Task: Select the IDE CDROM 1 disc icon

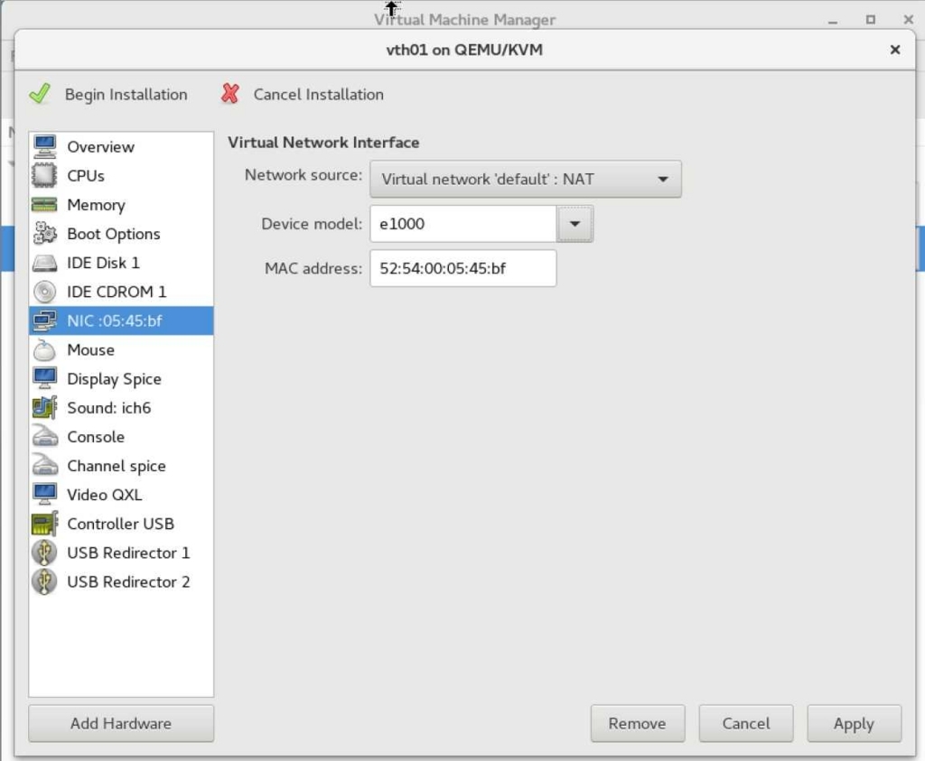Action: (45, 292)
